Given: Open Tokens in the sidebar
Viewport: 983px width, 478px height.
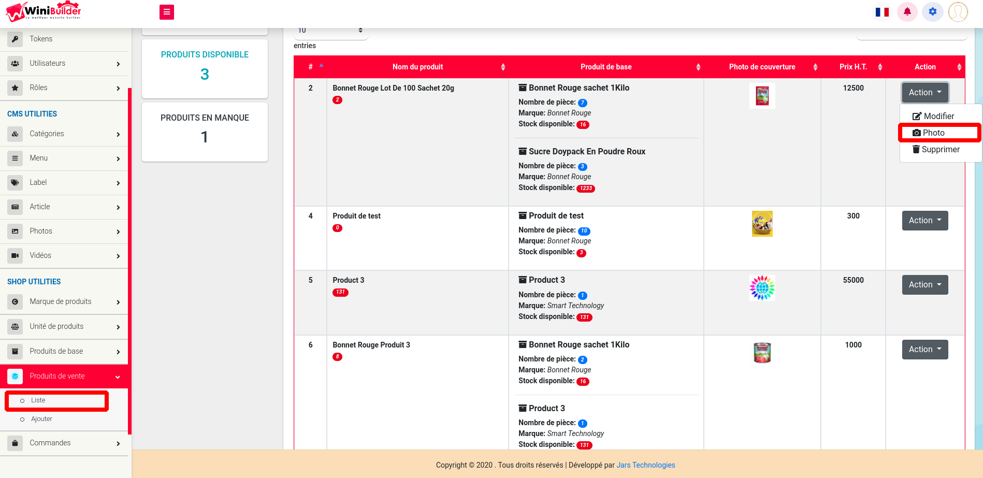Looking at the screenshot, I should click(64, 39).
